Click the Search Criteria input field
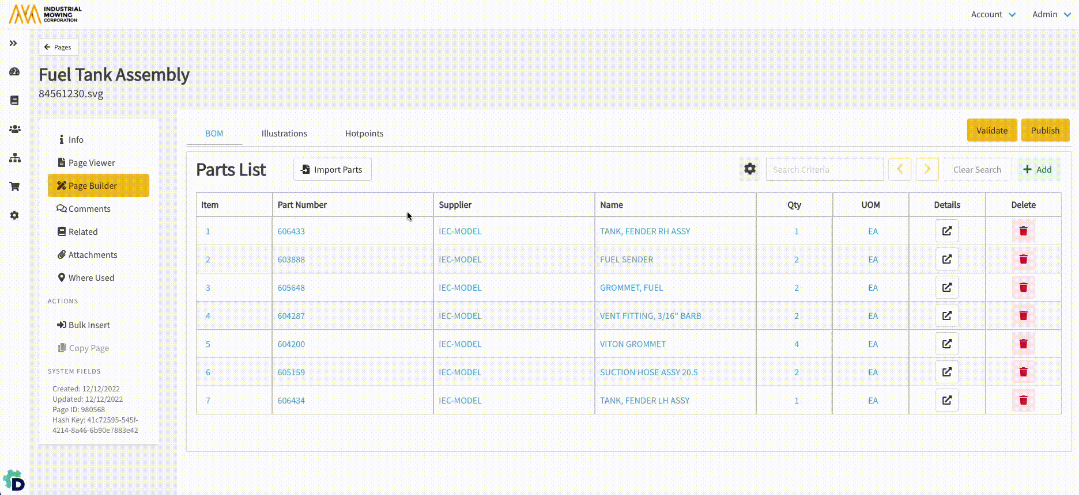The image size is (1079, 495). [824, 170]
